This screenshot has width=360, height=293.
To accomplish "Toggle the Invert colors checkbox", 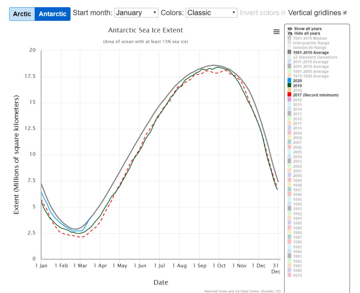I will 283,13.
